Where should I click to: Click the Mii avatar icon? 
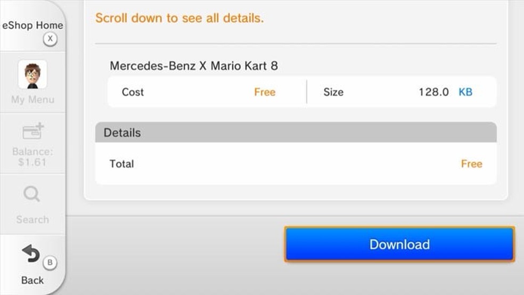click(32, 74)
